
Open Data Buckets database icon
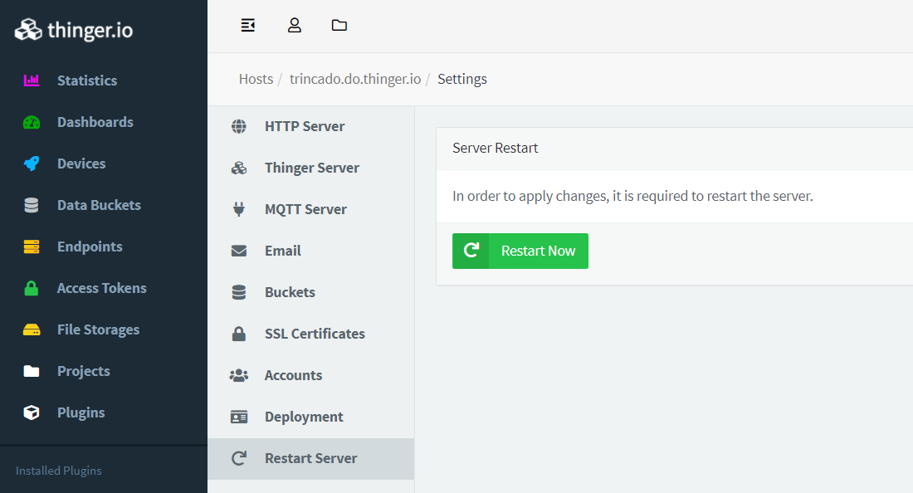[32, 205]
